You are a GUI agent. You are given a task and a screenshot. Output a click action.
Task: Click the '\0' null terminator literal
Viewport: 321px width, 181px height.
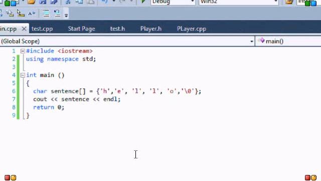188,91
